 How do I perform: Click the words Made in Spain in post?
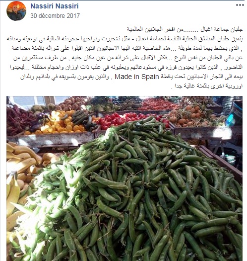point(137,77)
